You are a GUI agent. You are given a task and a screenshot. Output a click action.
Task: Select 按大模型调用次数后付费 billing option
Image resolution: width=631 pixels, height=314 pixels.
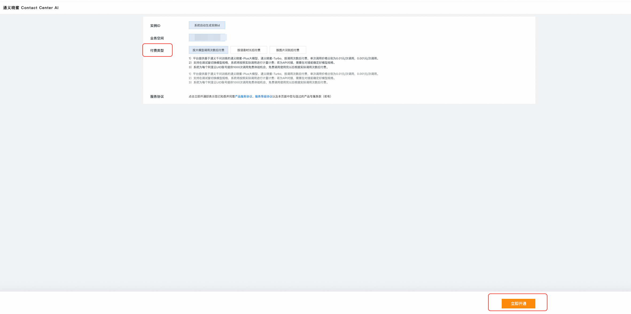pyautogui.click(x=208, y=50)
